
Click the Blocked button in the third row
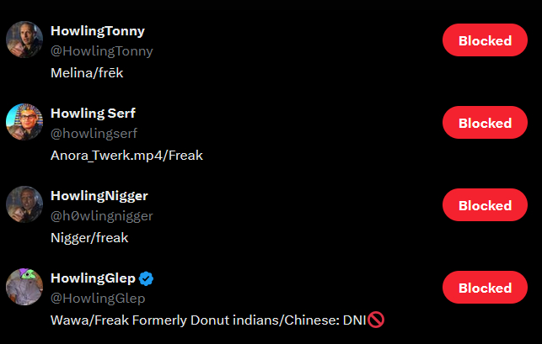[485, 205]
